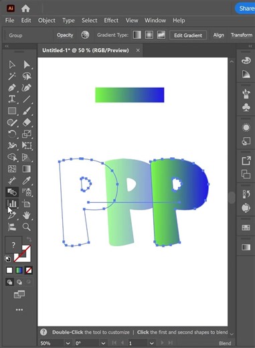Collapse left toolbar double-arrow

coord(7,46)
